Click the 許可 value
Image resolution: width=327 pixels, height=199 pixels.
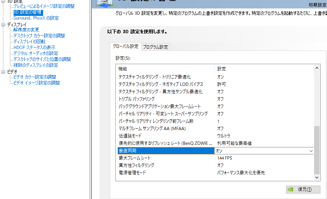pyautogui.click(x=221, y=84)
